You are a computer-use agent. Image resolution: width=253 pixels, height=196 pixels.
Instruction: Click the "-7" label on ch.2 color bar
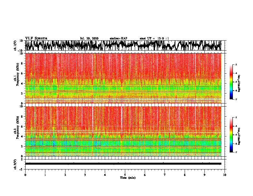click(235, 152)
